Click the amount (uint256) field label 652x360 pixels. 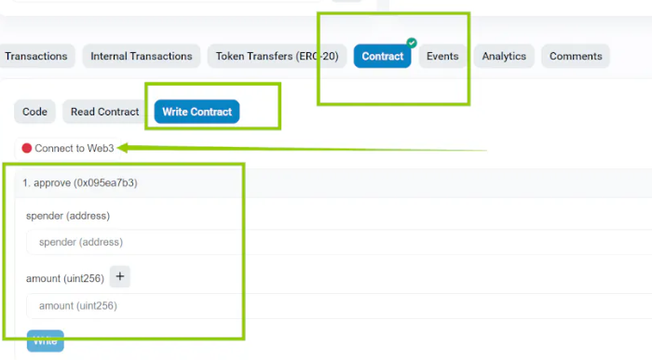65,278
